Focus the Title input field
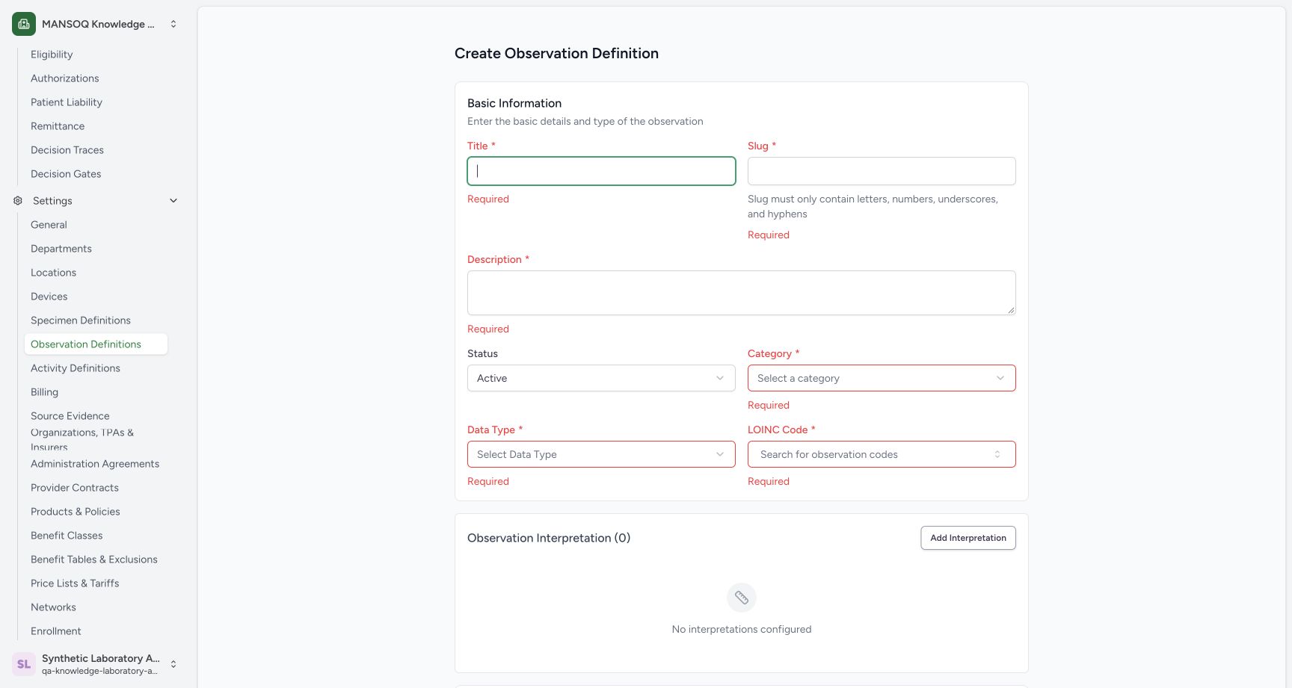The height and width of the screenshot is (688, 1292). click(x=601, y=171)
